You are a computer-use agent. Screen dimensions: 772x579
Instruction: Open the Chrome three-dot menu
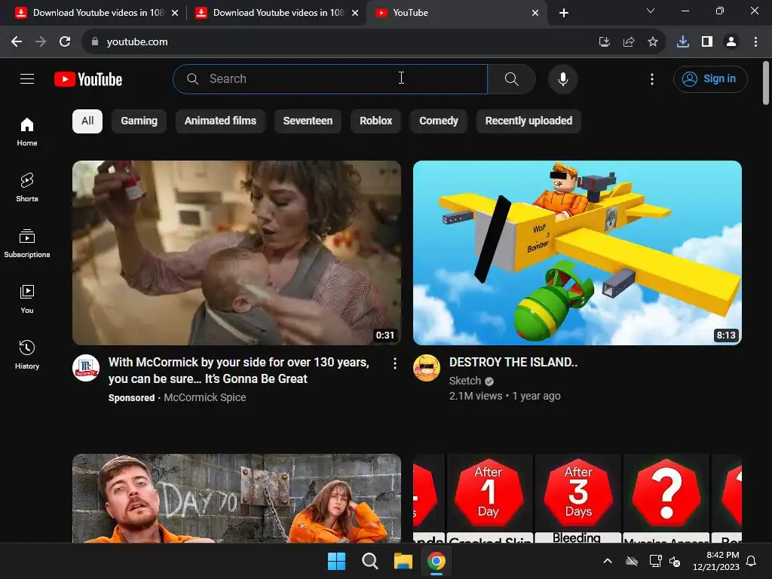pos(755,42)
